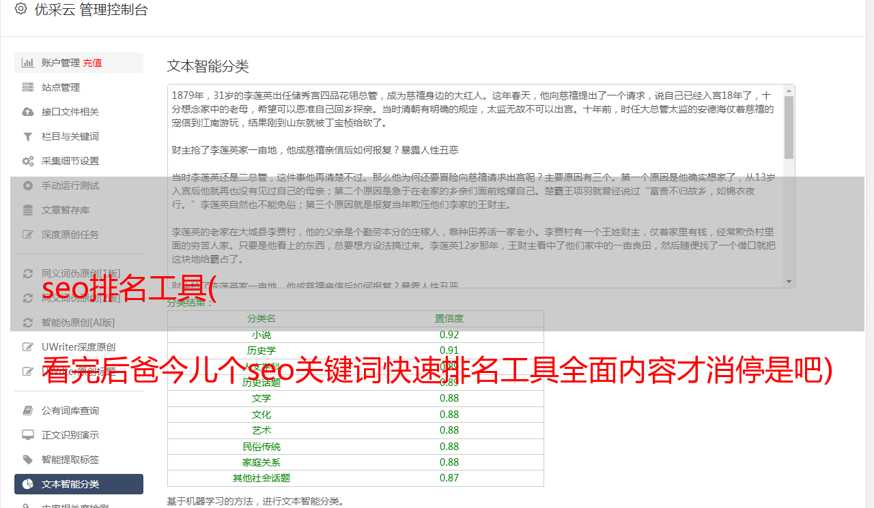Click the database icon next to 文章暂存库
Image resolution: width=874 pixels, height=508 pixels.
[x=28, y=210]
